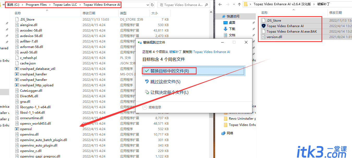
Task: Select the avdevice-58.dll icon
Action: (x=17, y=36)
